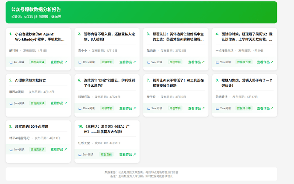This screenshot has height=184, width=294.
Task: Click the reading icon in article 2 青小小 card
Action: click(80, 62)
